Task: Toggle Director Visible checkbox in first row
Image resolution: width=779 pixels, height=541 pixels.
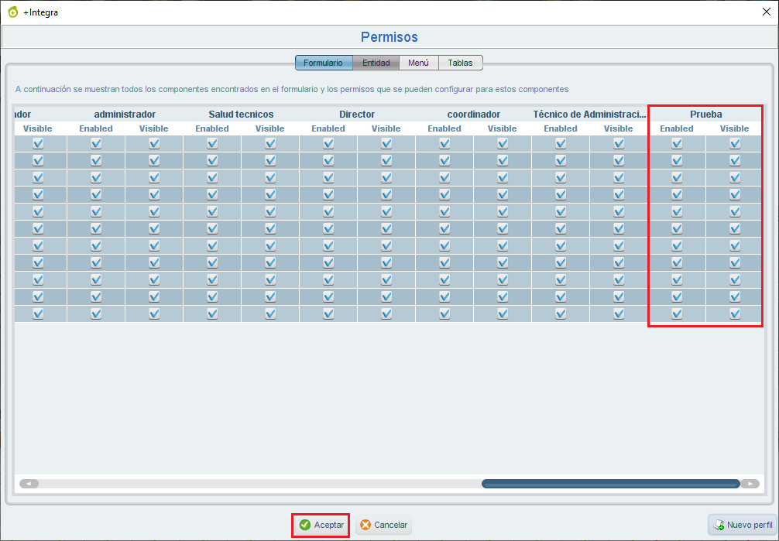Action: click(x=386, y=144)
